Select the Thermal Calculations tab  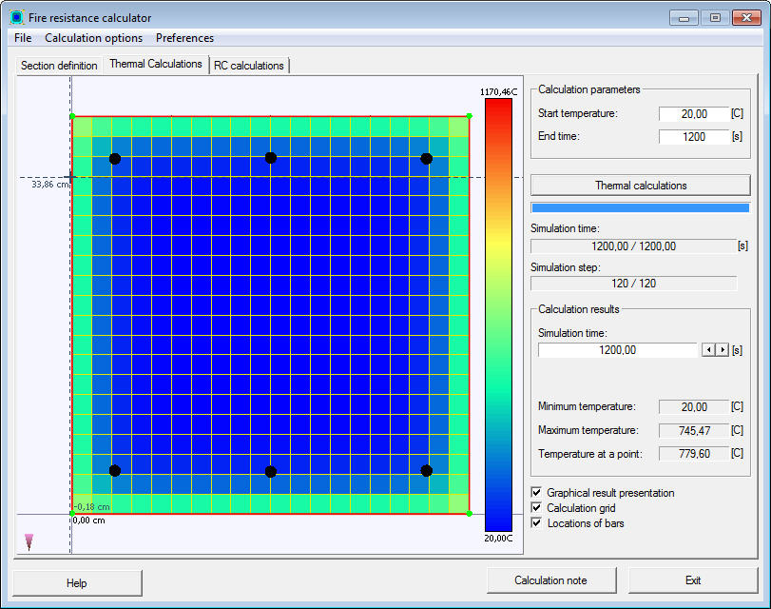(156, 64)
